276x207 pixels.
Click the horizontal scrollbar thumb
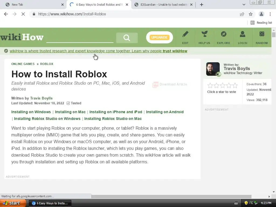pos(171,196)
